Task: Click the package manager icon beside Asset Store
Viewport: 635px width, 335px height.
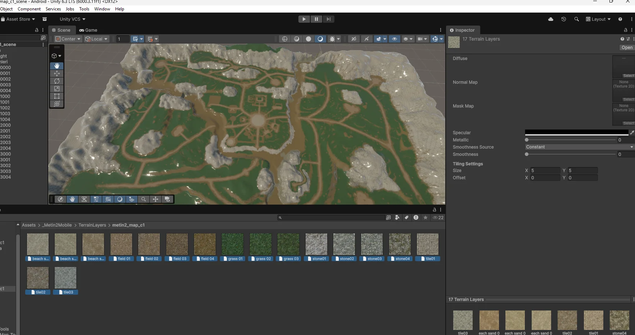Action: click(x=45, y=19)
